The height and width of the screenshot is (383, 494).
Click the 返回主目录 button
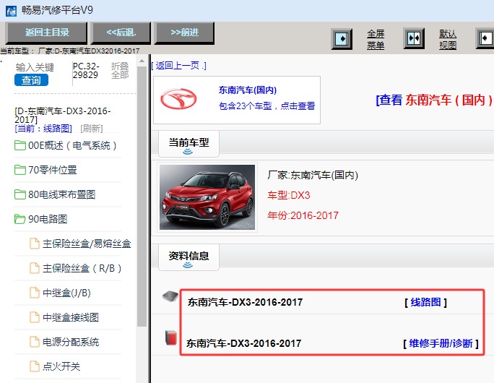[46, 33]
